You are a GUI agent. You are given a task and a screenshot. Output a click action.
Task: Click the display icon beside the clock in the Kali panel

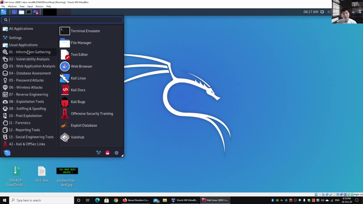click(322, 12)
